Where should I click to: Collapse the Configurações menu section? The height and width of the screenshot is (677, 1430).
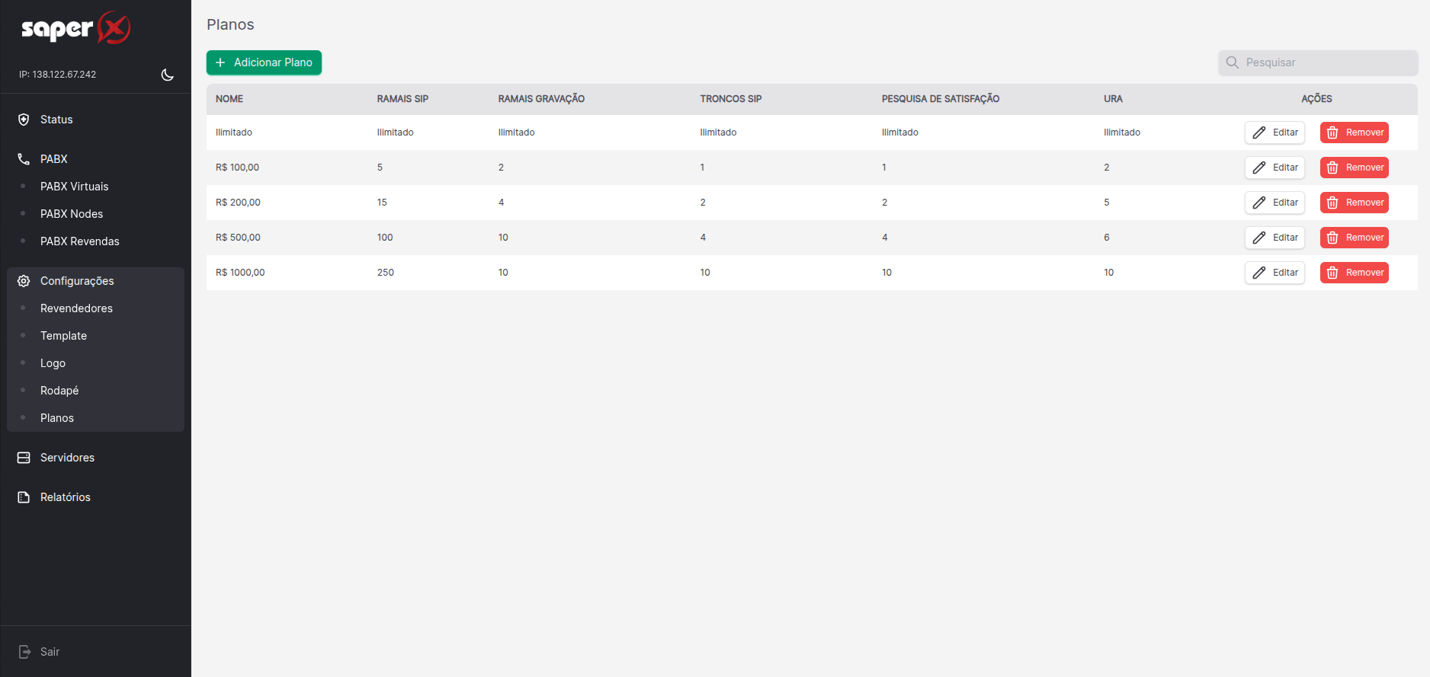[77, 281]
